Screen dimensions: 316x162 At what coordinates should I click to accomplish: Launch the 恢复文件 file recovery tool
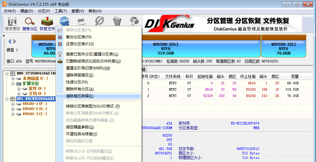(47, 24)
